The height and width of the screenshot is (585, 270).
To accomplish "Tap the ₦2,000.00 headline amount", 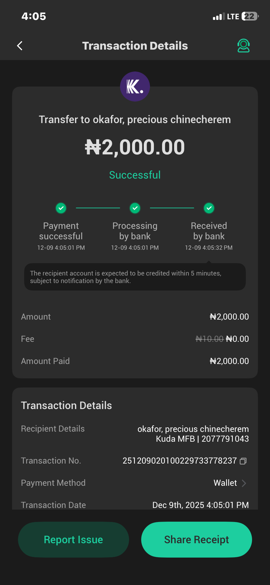I will 135,147.
